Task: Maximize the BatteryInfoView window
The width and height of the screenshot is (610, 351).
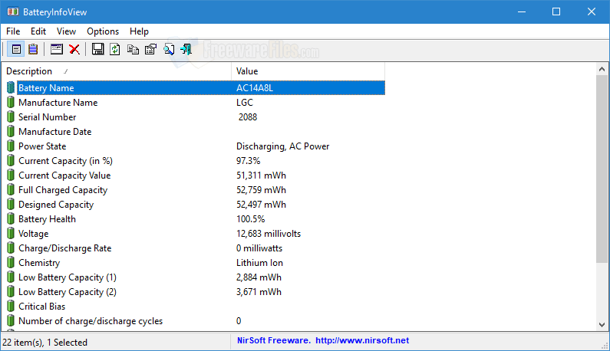Action: click(x=556, y=11)
